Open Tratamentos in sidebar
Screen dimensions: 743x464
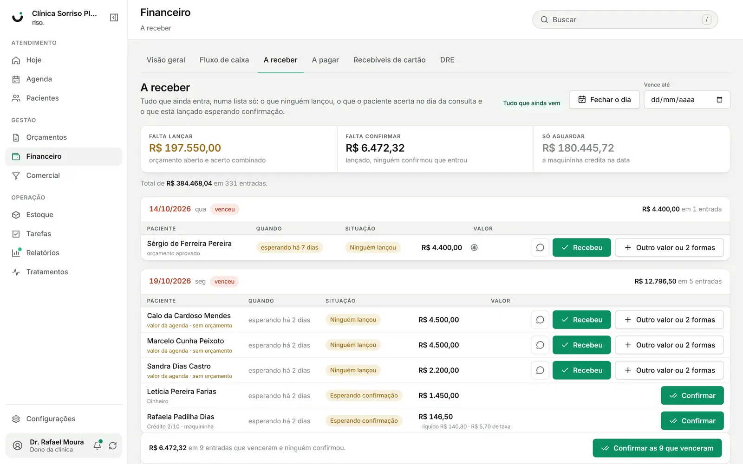click(64, 272)
